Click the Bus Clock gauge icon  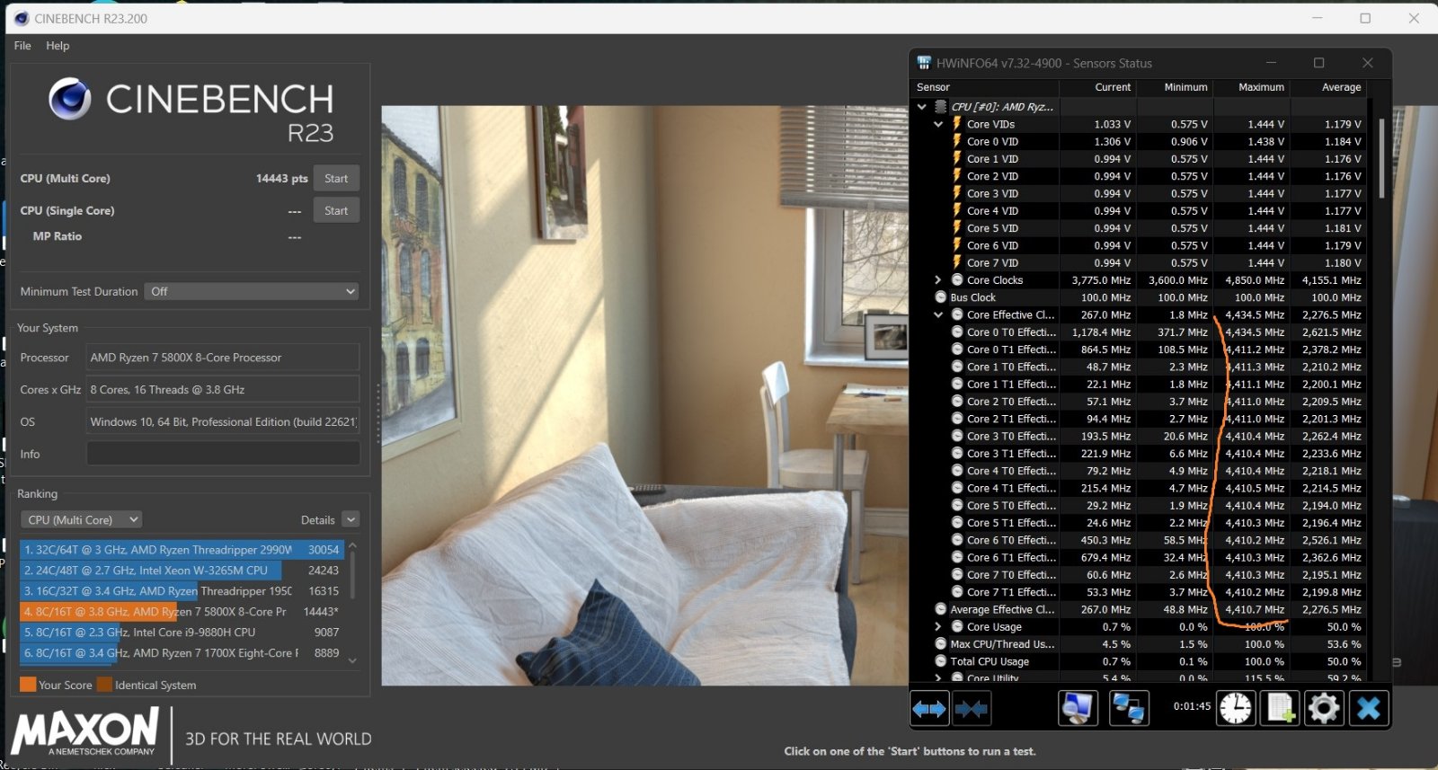pyautogui.click(x=941, y=297)
